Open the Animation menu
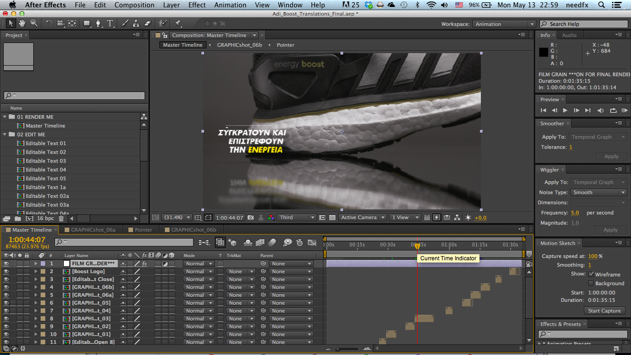The height and width of the screenshot is (355, 631). point(230,5)
